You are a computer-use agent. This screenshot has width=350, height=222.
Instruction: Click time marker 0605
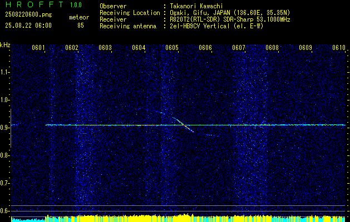click(172, 47)
